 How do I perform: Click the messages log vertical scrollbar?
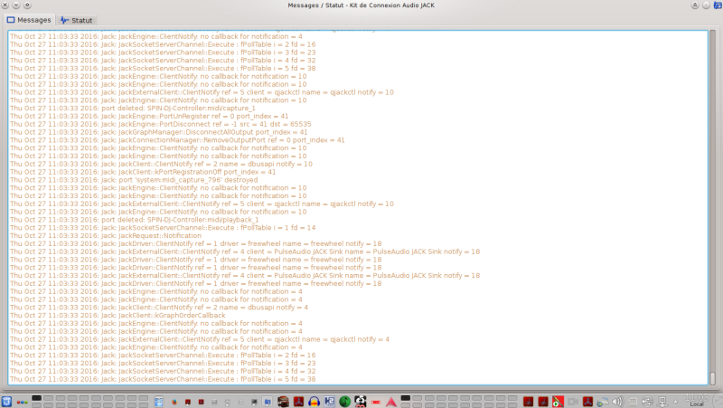712,207
